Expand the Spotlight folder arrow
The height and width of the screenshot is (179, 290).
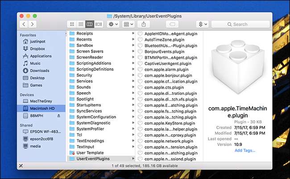click(x=133, y=99)
